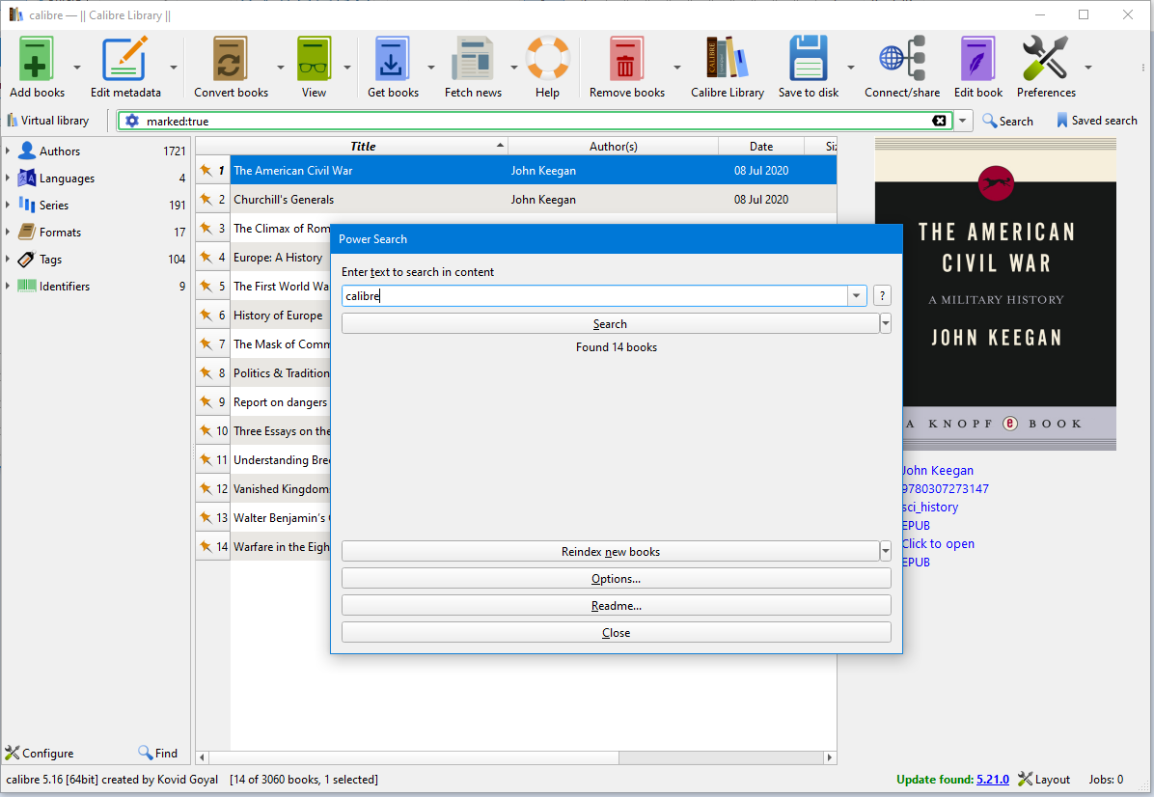
Task: Click Search button in Power Search dialog
Action: click(x=610, y=324)
